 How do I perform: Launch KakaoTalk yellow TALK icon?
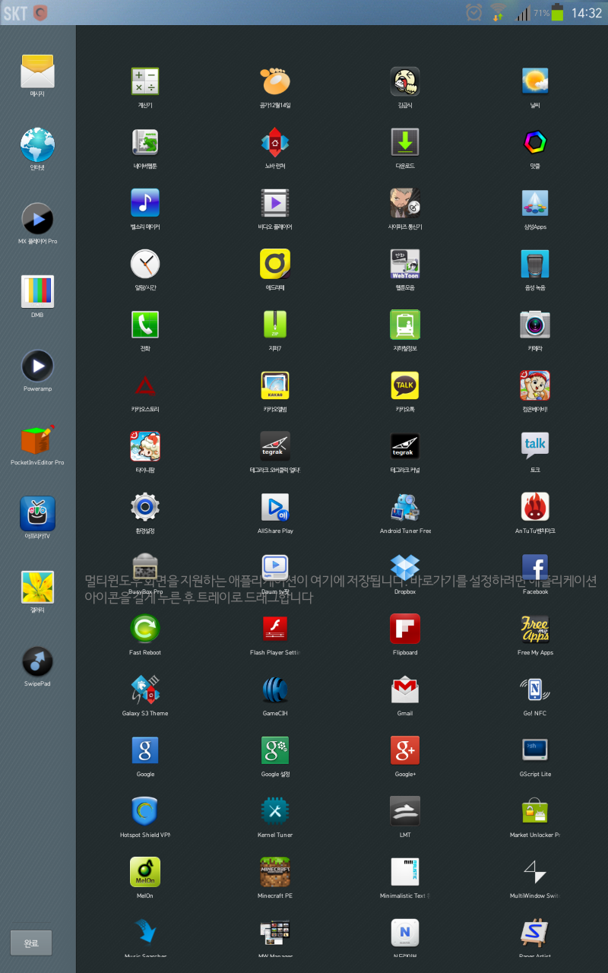click(405, 385)
